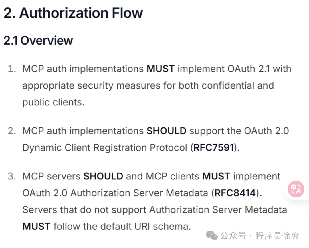This screenshot has height=248, width=309.
Task: Click the WeChat logo in the watermark
Action: [212, 235]
